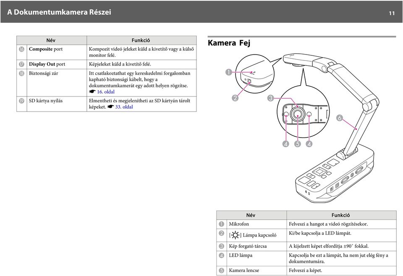403x276 pixels.
Task: Click the 'Név' header above Mikrofon
Action: tap(251, 216)
